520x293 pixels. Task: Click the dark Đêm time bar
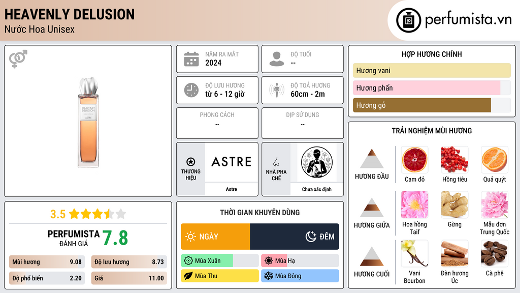point(295,237)
